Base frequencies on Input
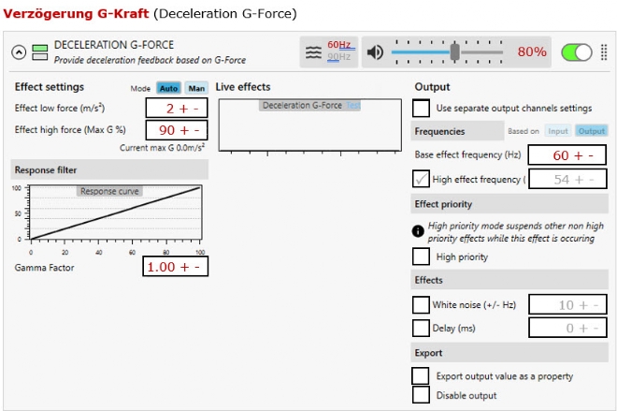This screenshot has width=617, height=411. 557,131
